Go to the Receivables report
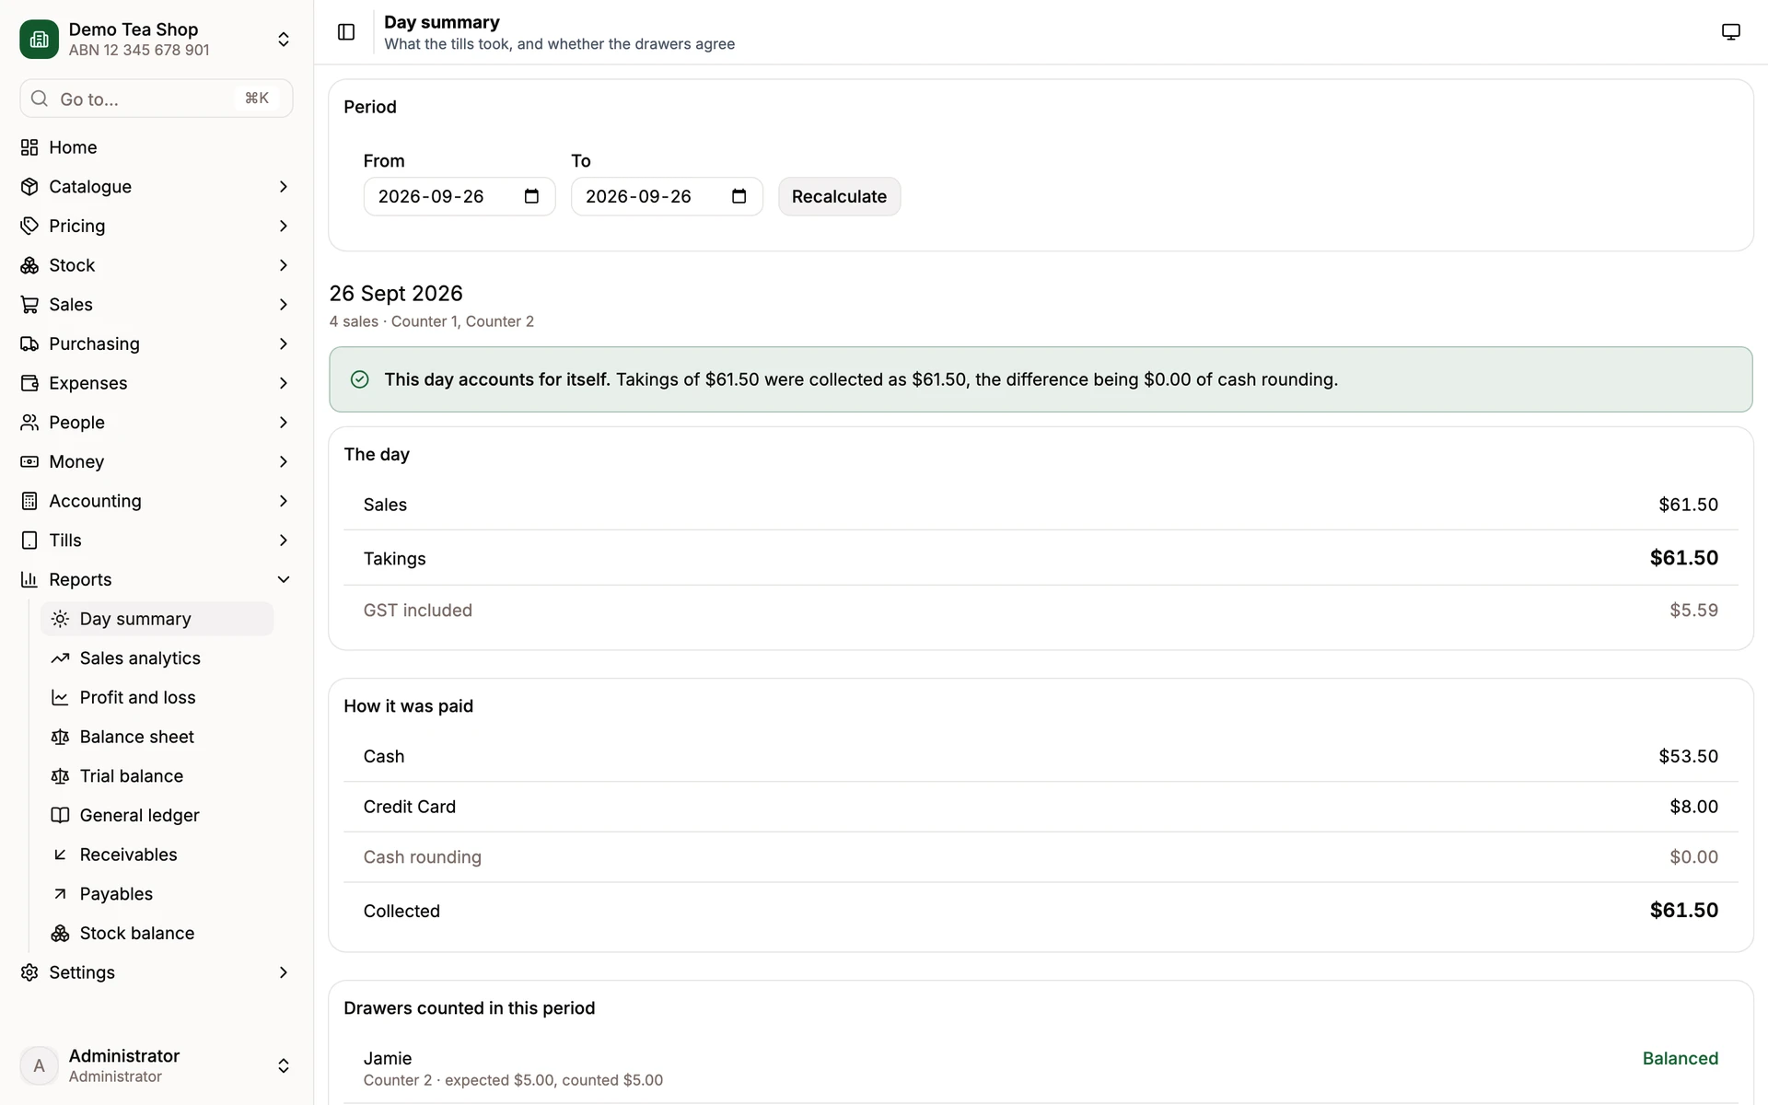 coord(157,855)
